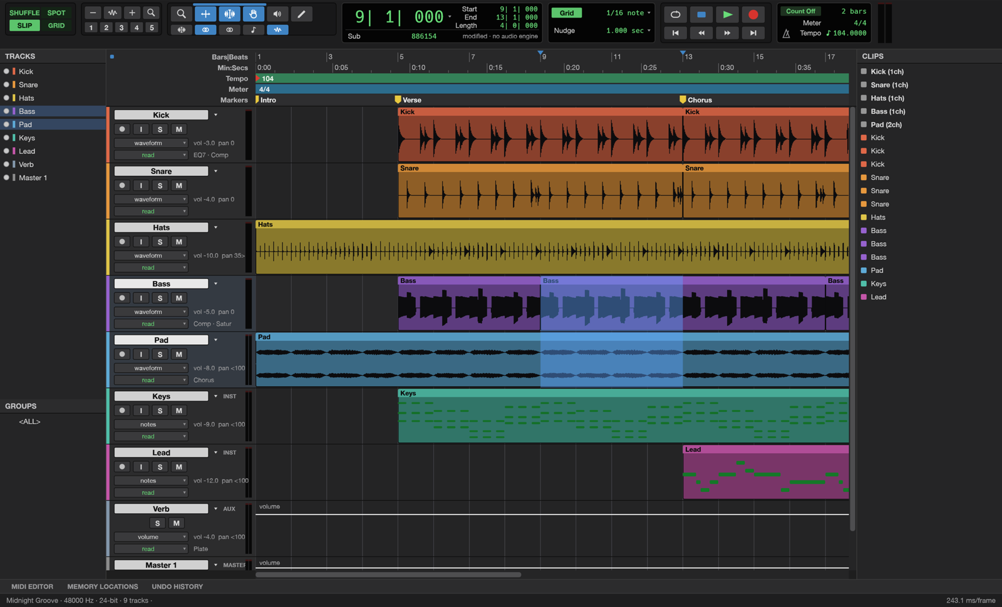
Task: Record-enable the Lead track
Action: pyautogui.click(x=122, y=467)
